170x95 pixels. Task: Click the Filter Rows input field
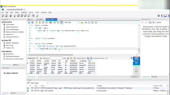click(56, 58)
